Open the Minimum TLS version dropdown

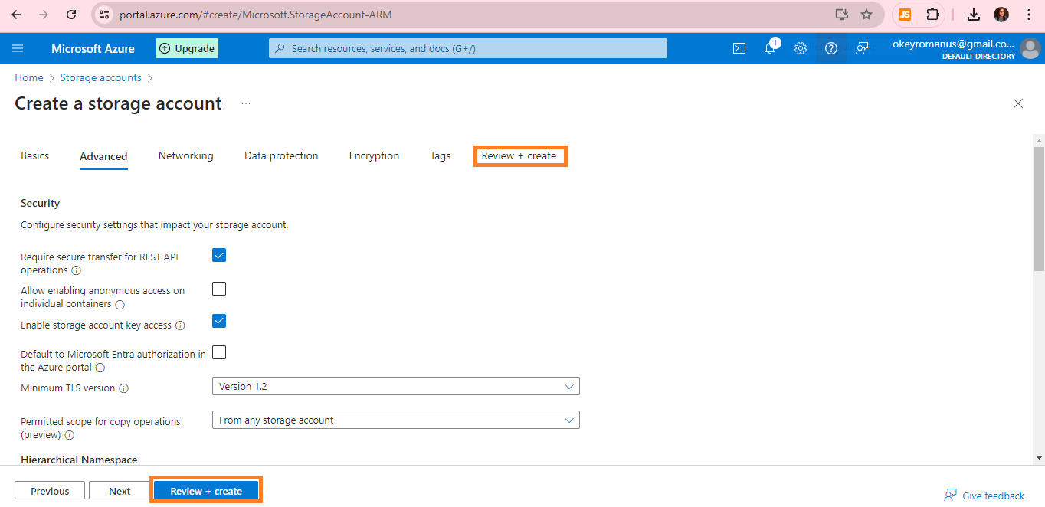tap(395, 387)
